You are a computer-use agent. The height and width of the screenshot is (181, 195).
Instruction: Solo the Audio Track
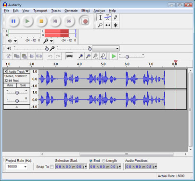point(23,85)
